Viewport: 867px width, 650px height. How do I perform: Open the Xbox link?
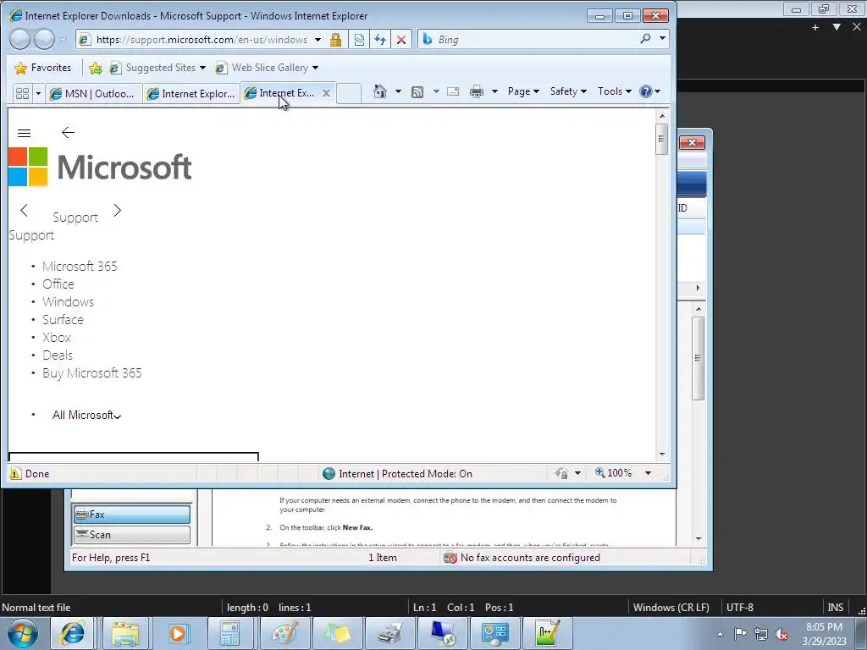[57, 337]
